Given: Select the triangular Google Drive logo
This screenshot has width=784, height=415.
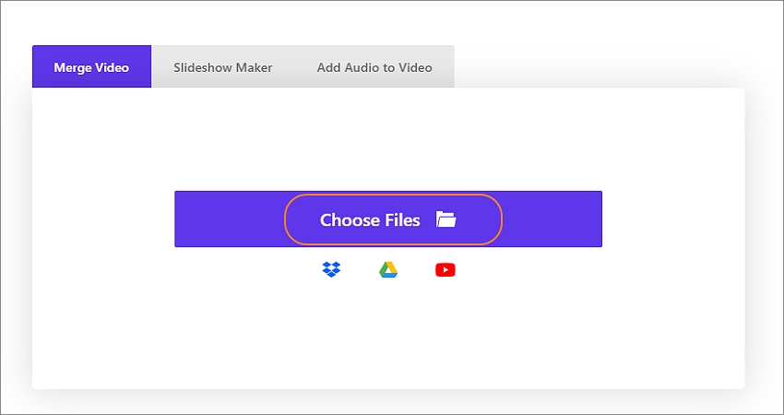Looking at the screenshot, I should 388,269.
